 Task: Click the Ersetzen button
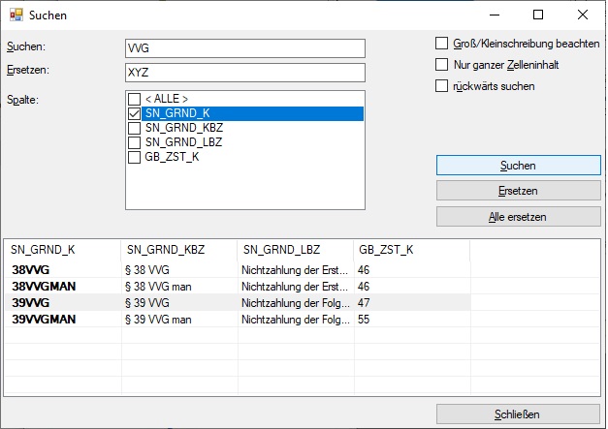(x=518, y=191)
